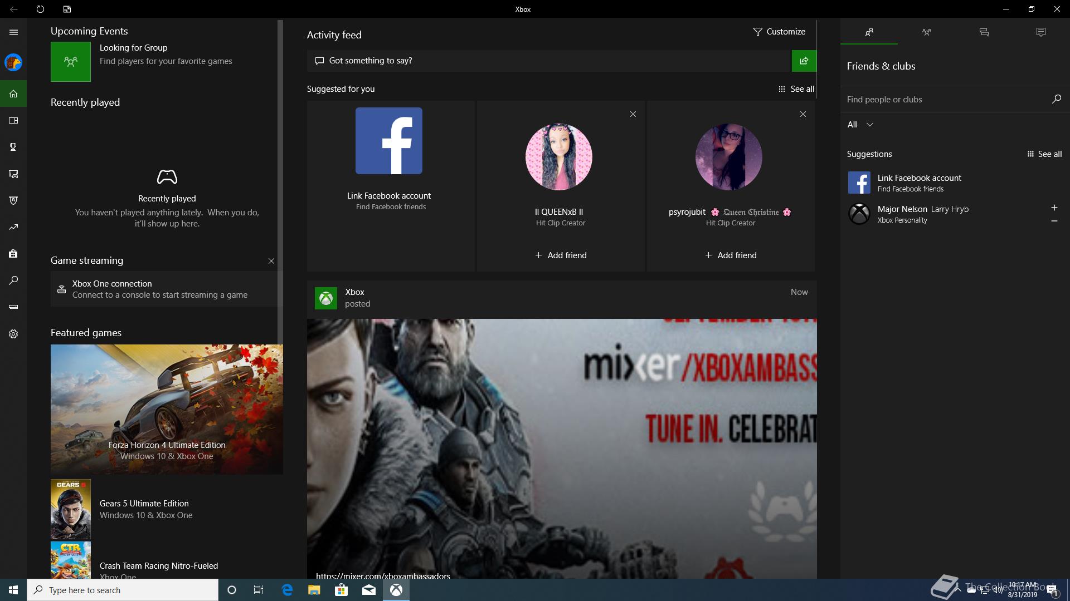Click the mixer Xbox Ambassadors post image
The image size is (1070, 601).
point(562,449)
